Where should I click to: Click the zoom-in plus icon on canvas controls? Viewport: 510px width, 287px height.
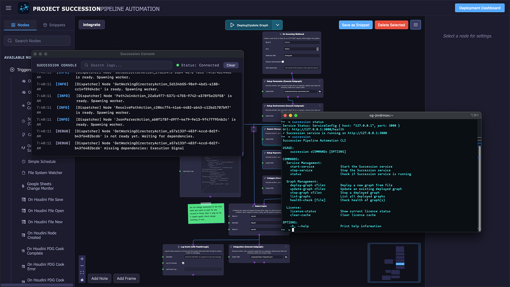click(82, 259)
